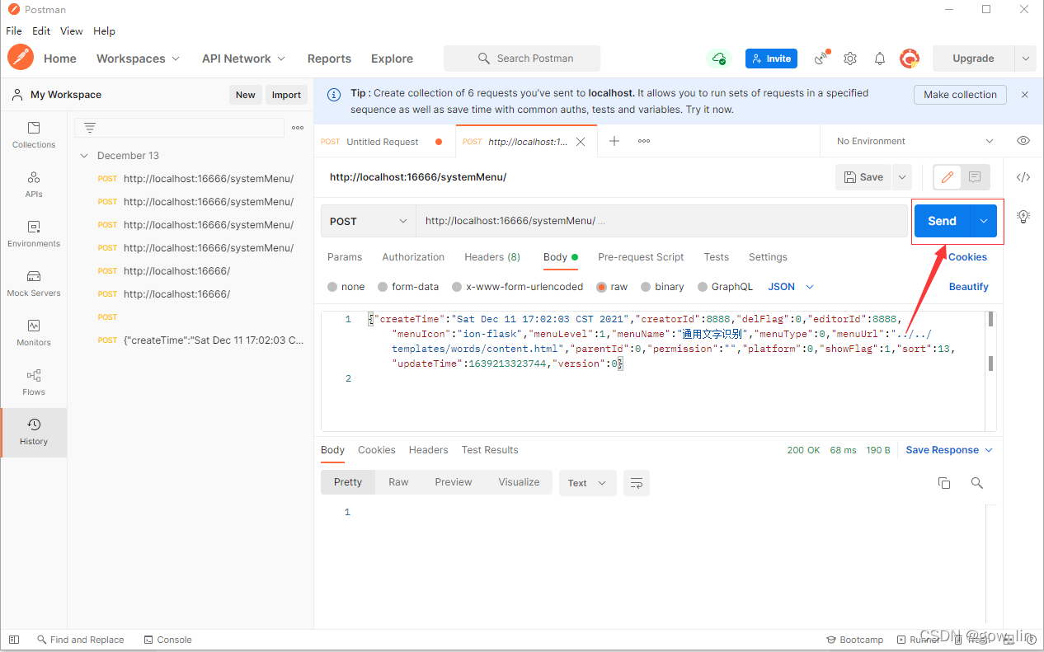This screenshot has height=652, width=1044.
Task: Click the environment quick look eye icon
Action: 1023,141
